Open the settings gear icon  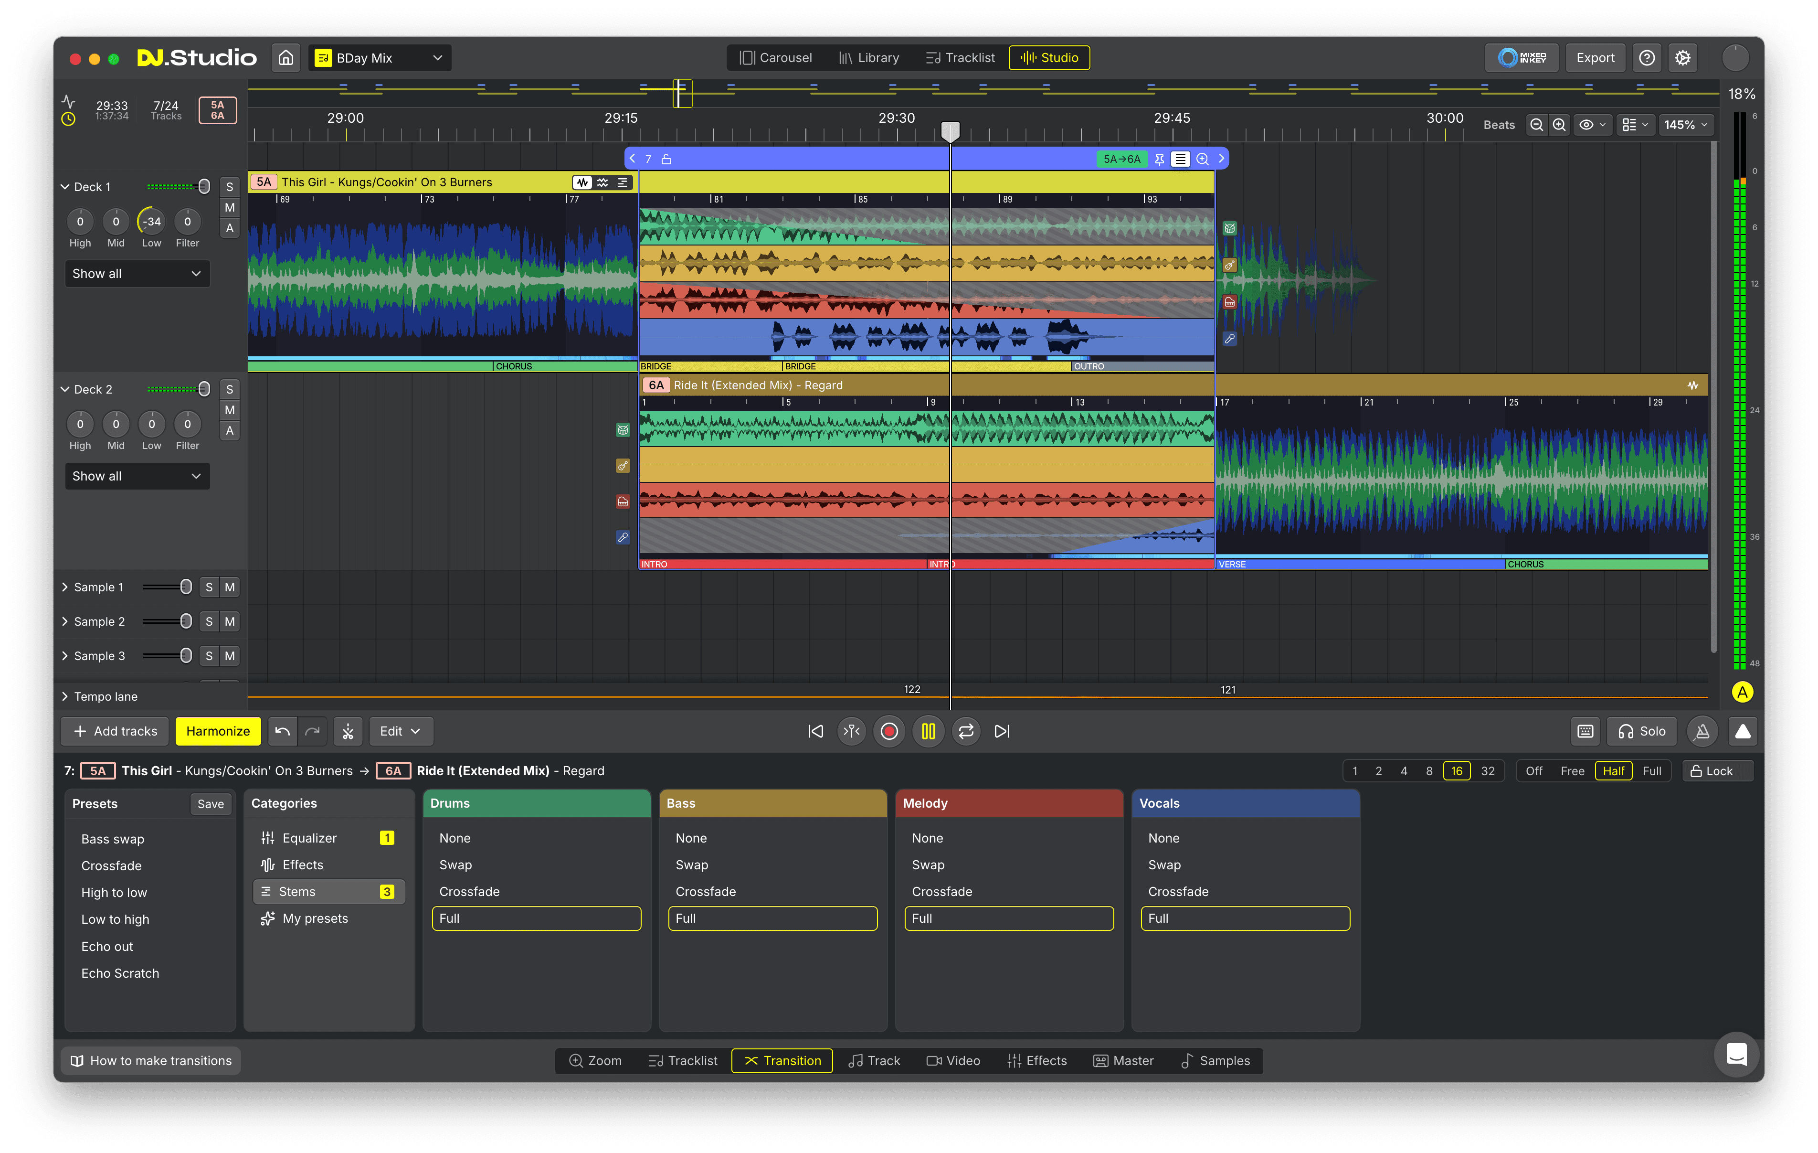coord(1683,57)
